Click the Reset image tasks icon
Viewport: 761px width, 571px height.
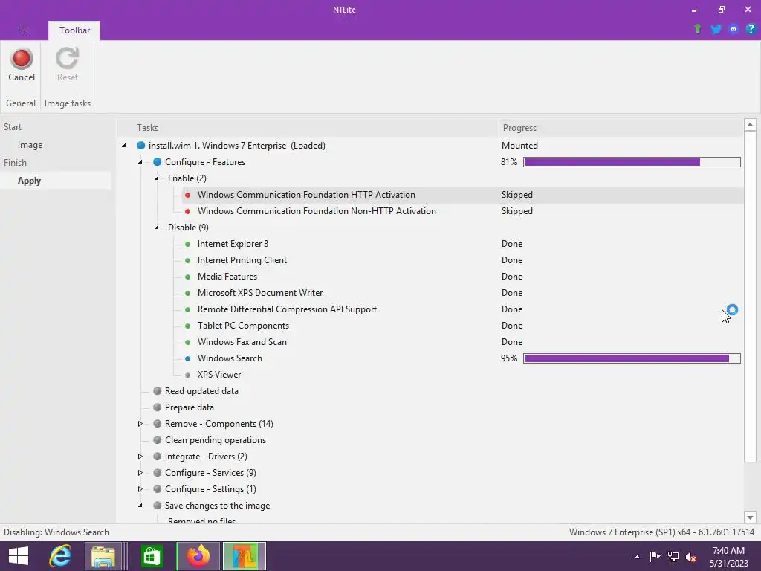[67, 65]
